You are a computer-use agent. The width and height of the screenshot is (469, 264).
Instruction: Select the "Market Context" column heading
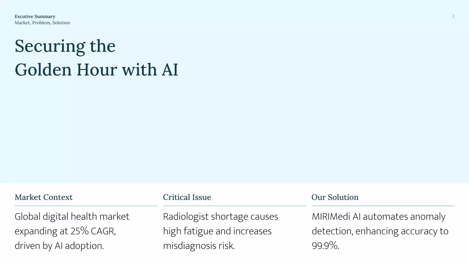[44, 197]
